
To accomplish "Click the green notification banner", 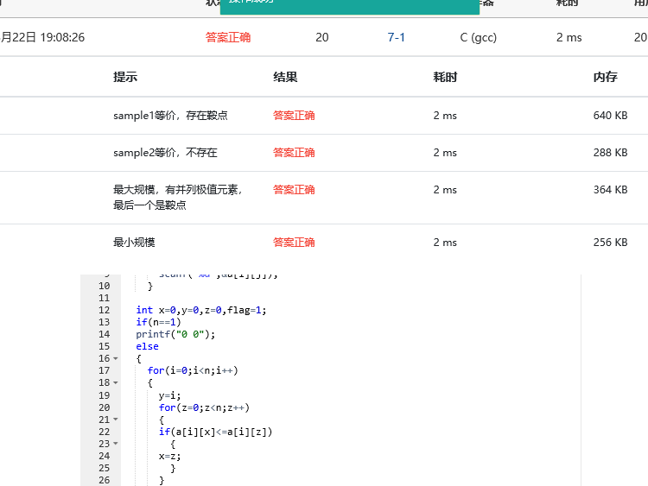I will pos(350,7).
